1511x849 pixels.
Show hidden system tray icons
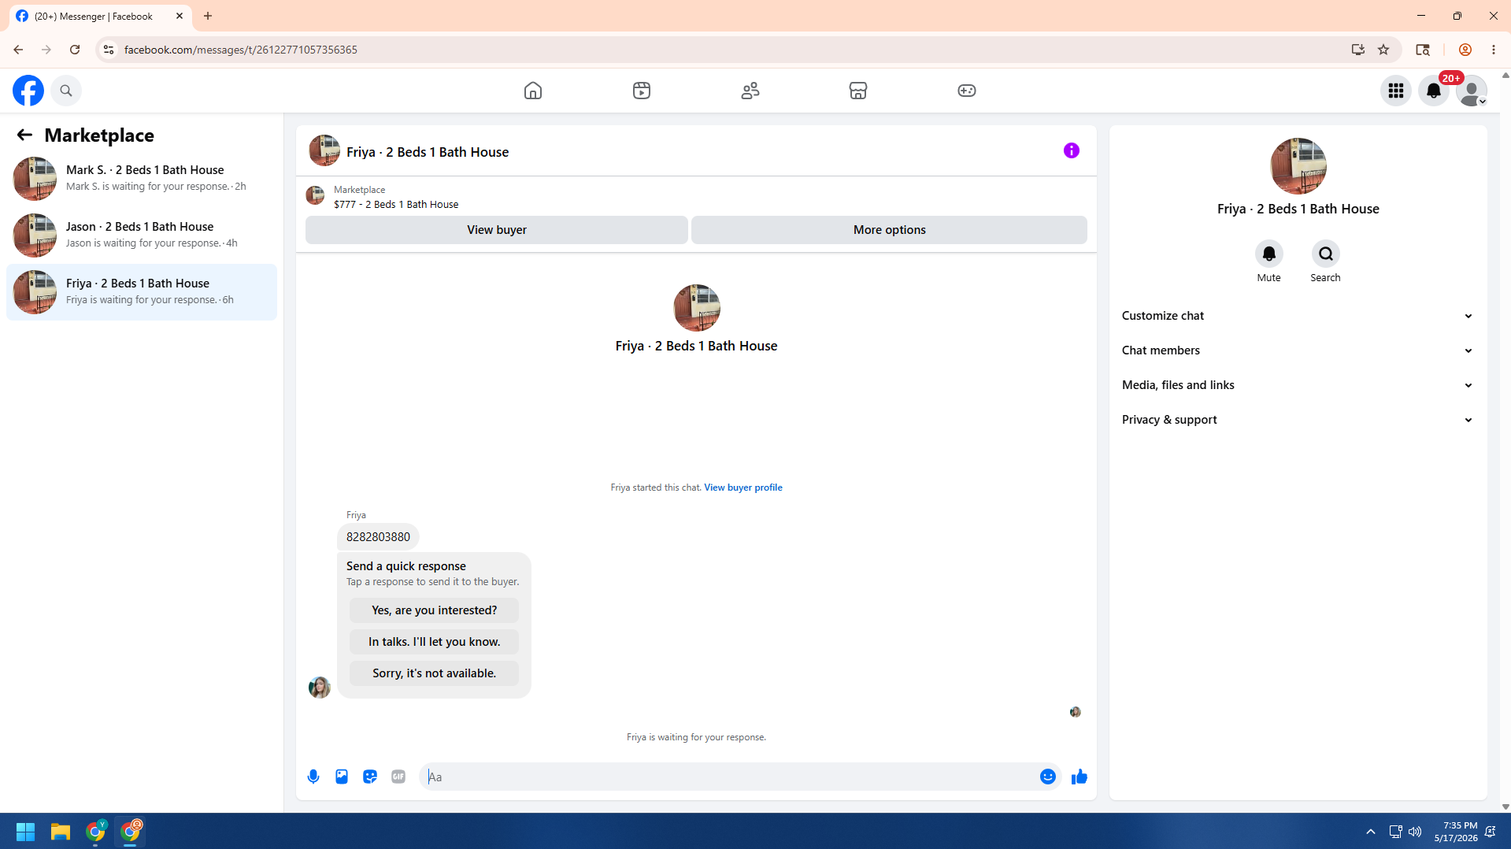point(1371,832)
